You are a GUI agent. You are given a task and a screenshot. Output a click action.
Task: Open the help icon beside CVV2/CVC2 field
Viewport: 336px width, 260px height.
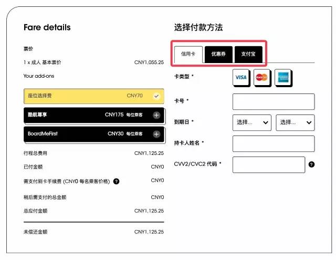311,164
